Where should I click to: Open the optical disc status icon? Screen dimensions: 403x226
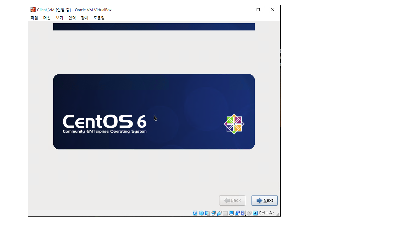[x=201, y=213]
